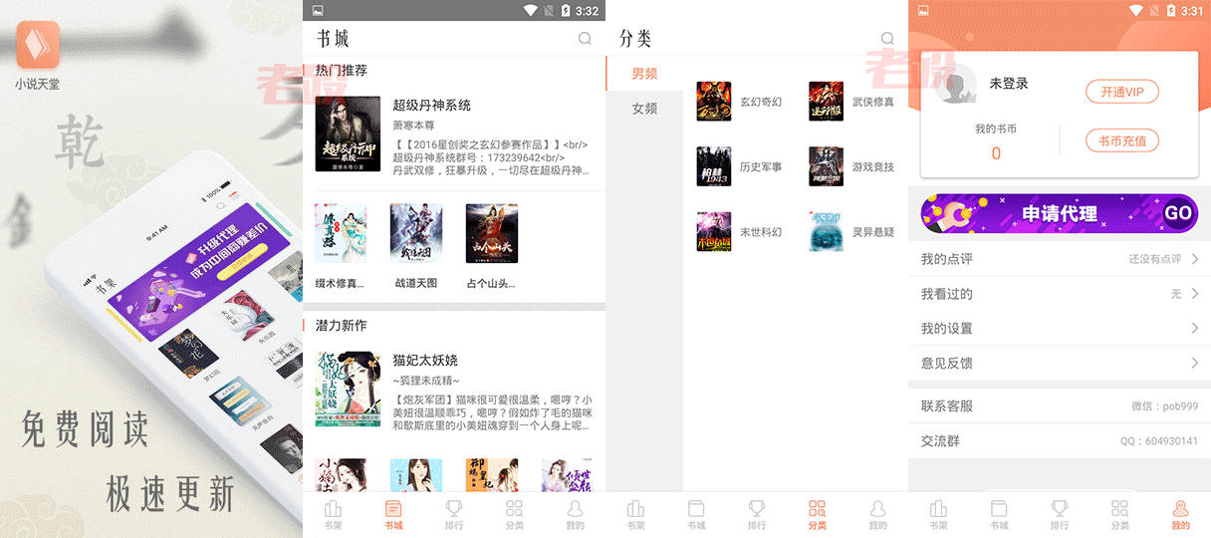Open 书架 icon in 分类 screen bottom bar

coord(635,508)
